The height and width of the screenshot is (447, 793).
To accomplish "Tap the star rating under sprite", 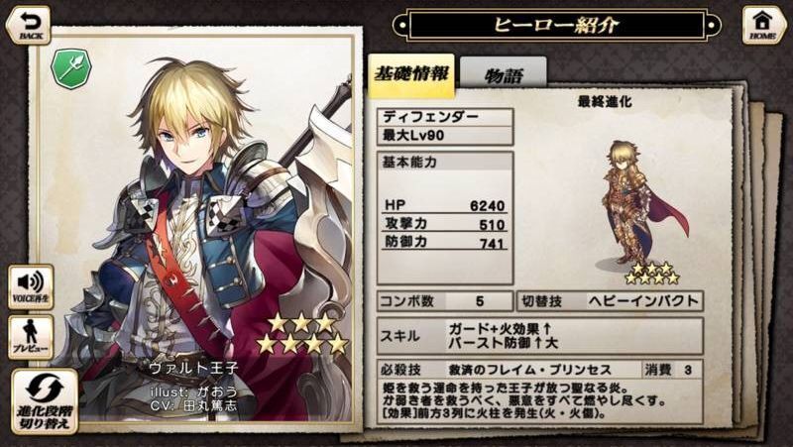I will (x=652, y=273).
